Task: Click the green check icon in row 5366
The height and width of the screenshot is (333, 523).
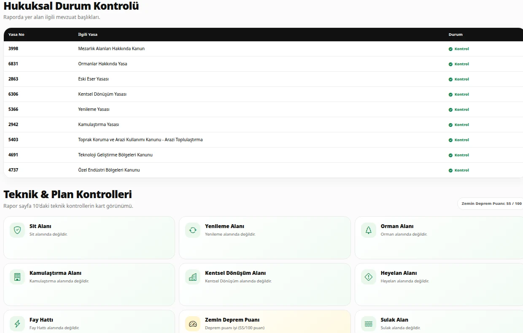Action: click(x=450, y=110)
